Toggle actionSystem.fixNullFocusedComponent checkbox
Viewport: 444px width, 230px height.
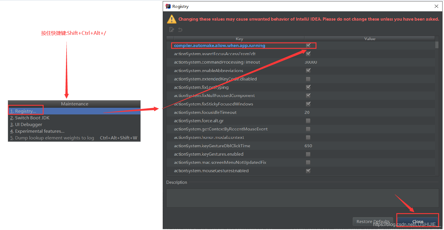click(x=308, y=96)
